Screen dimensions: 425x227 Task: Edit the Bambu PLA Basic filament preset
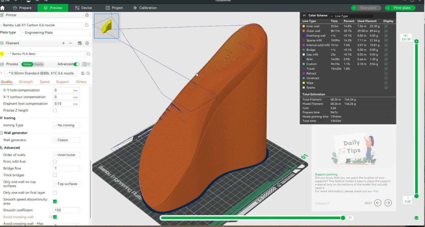pyautogui.click(x=89, y=54)
